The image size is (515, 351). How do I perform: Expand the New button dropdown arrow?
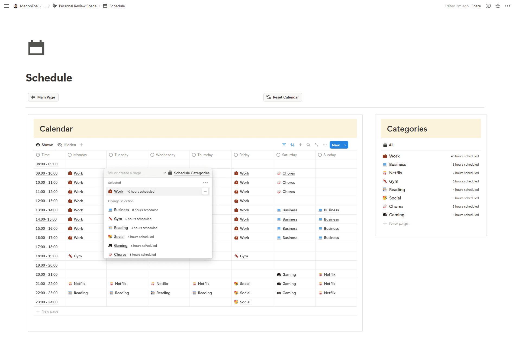point(345,145)
